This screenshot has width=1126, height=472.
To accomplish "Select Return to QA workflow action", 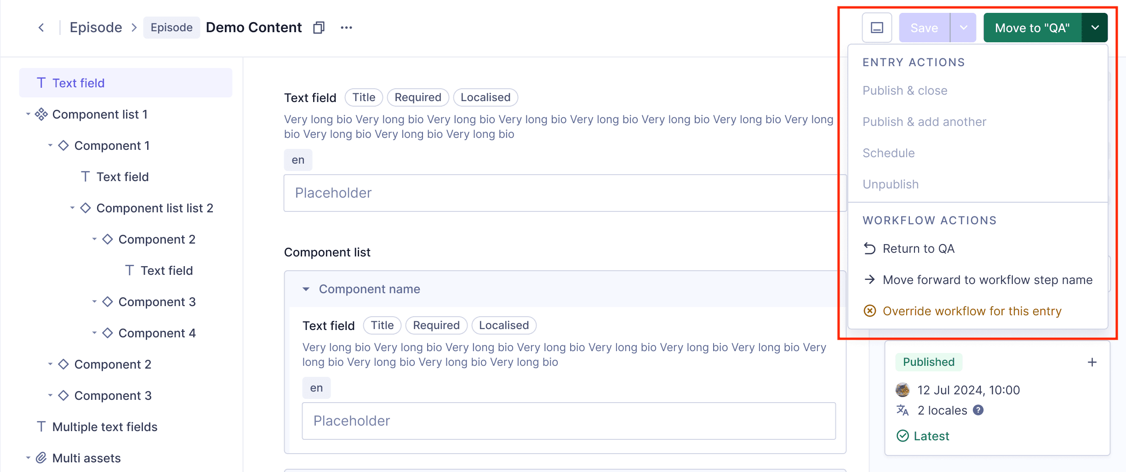I will 918,249.
